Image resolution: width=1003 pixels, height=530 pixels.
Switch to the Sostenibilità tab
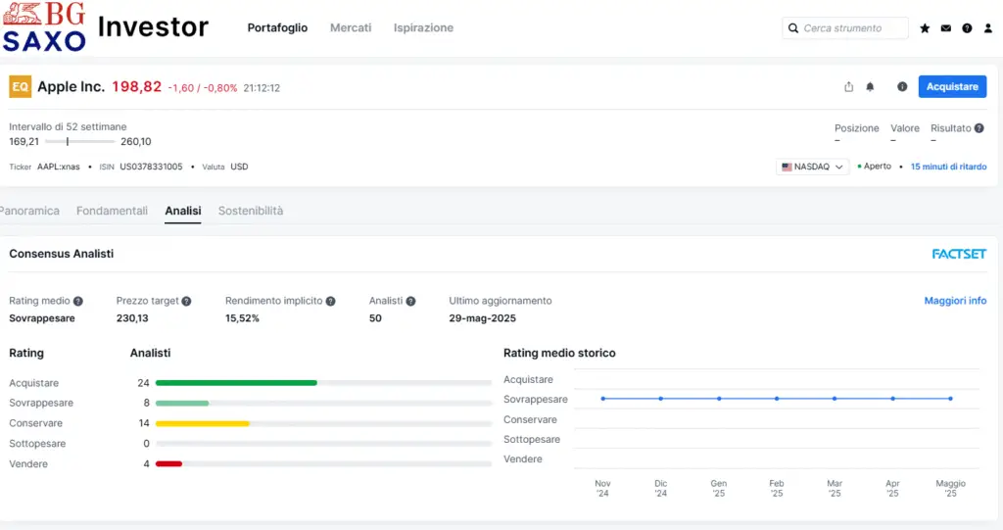(251, 211)
